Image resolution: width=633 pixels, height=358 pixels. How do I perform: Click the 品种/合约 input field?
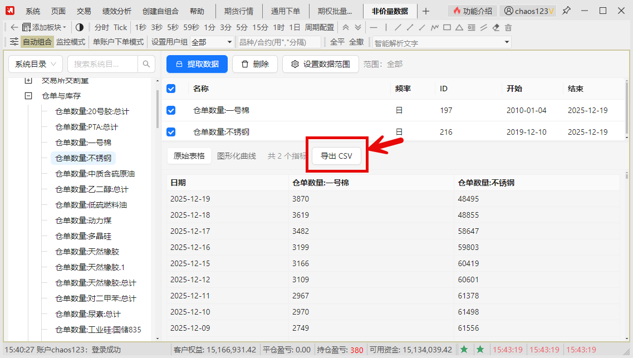(279, 42)
